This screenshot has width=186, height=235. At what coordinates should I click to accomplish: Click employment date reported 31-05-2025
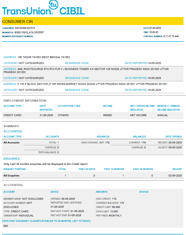(x=46, y=115)
